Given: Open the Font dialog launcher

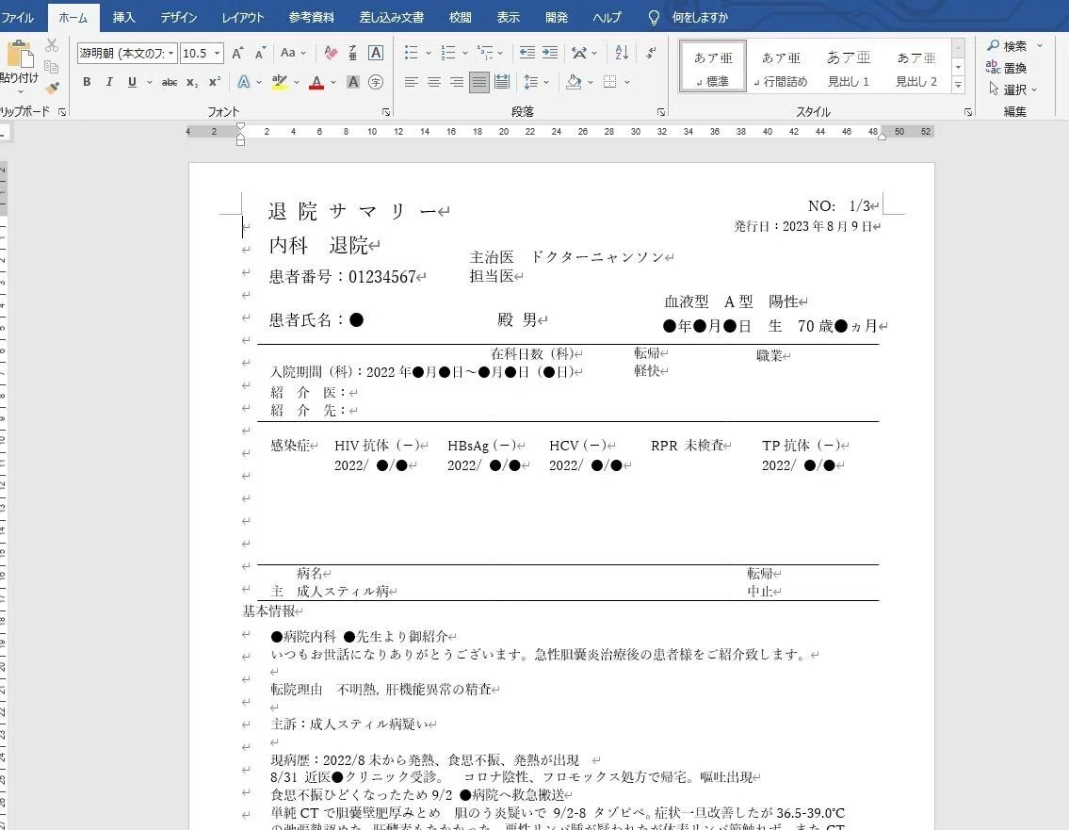Looking at the screenshot, I should point(386,112).
